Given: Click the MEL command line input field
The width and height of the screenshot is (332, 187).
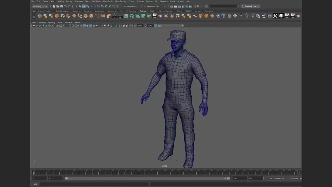Looking at the screenshot, I should (x=94, y=184).
